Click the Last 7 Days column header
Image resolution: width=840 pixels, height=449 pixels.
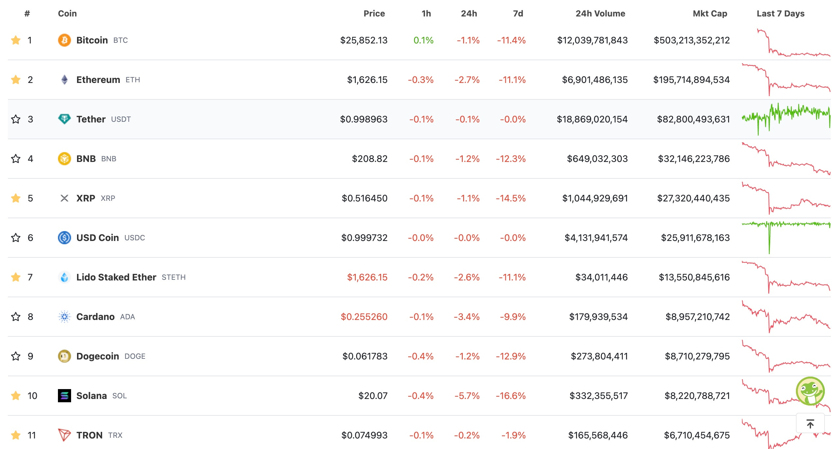point(781,13)
